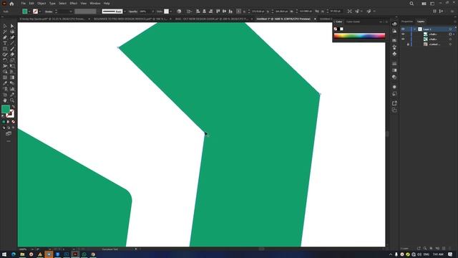458x258 pixels.
Task: Select the Lasso tool
Action: [x=12, y=32]
